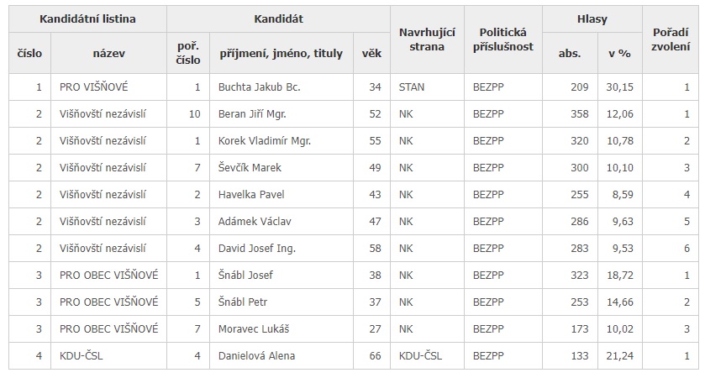Click the STAN proposing party cell

[427, 87]
